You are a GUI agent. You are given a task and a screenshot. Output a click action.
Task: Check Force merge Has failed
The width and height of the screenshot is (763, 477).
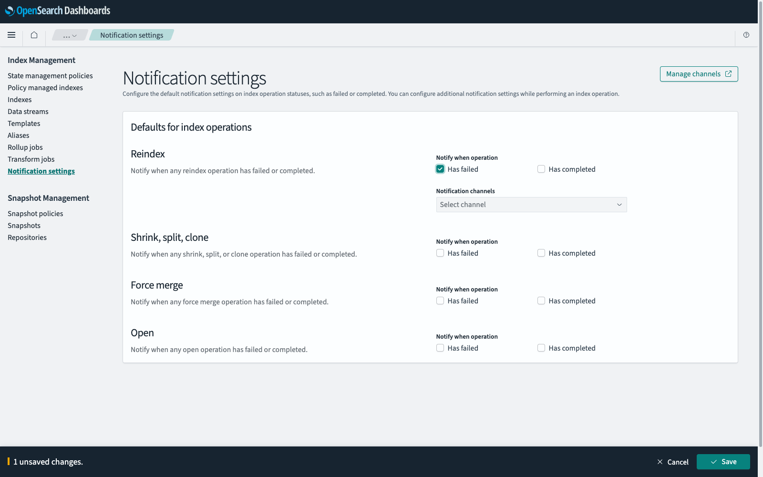click(x=440, y=301)
